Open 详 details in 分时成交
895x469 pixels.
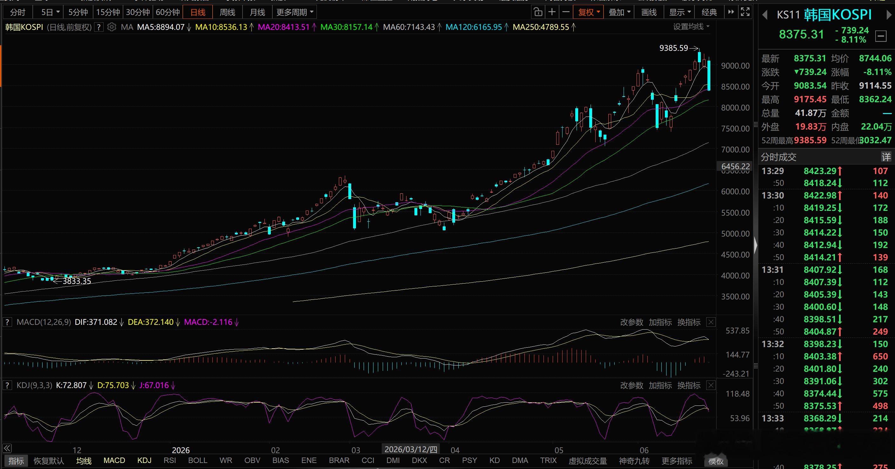886,157
